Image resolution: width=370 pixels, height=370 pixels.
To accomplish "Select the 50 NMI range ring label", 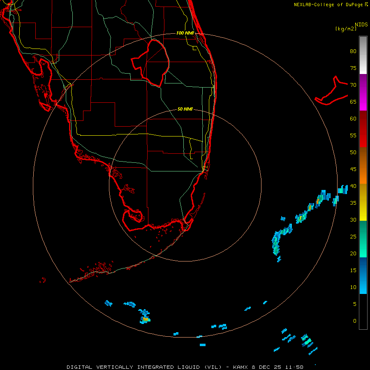I will pyautogui.click(x=185, y=109).
